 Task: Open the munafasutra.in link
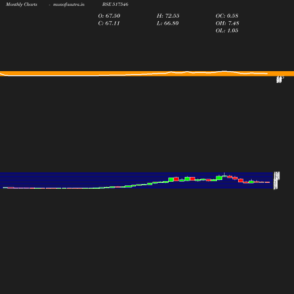[x=69, y=4]
